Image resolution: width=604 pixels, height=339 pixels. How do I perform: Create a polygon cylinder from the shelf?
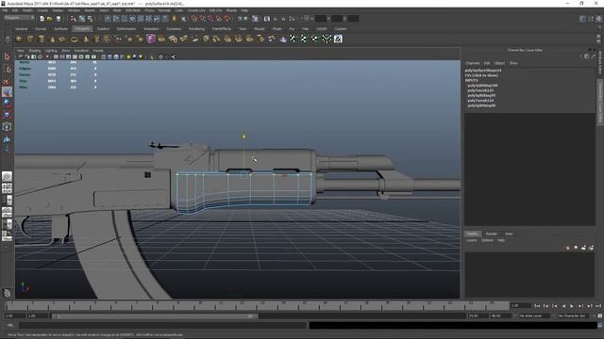[x=42, y=39]
